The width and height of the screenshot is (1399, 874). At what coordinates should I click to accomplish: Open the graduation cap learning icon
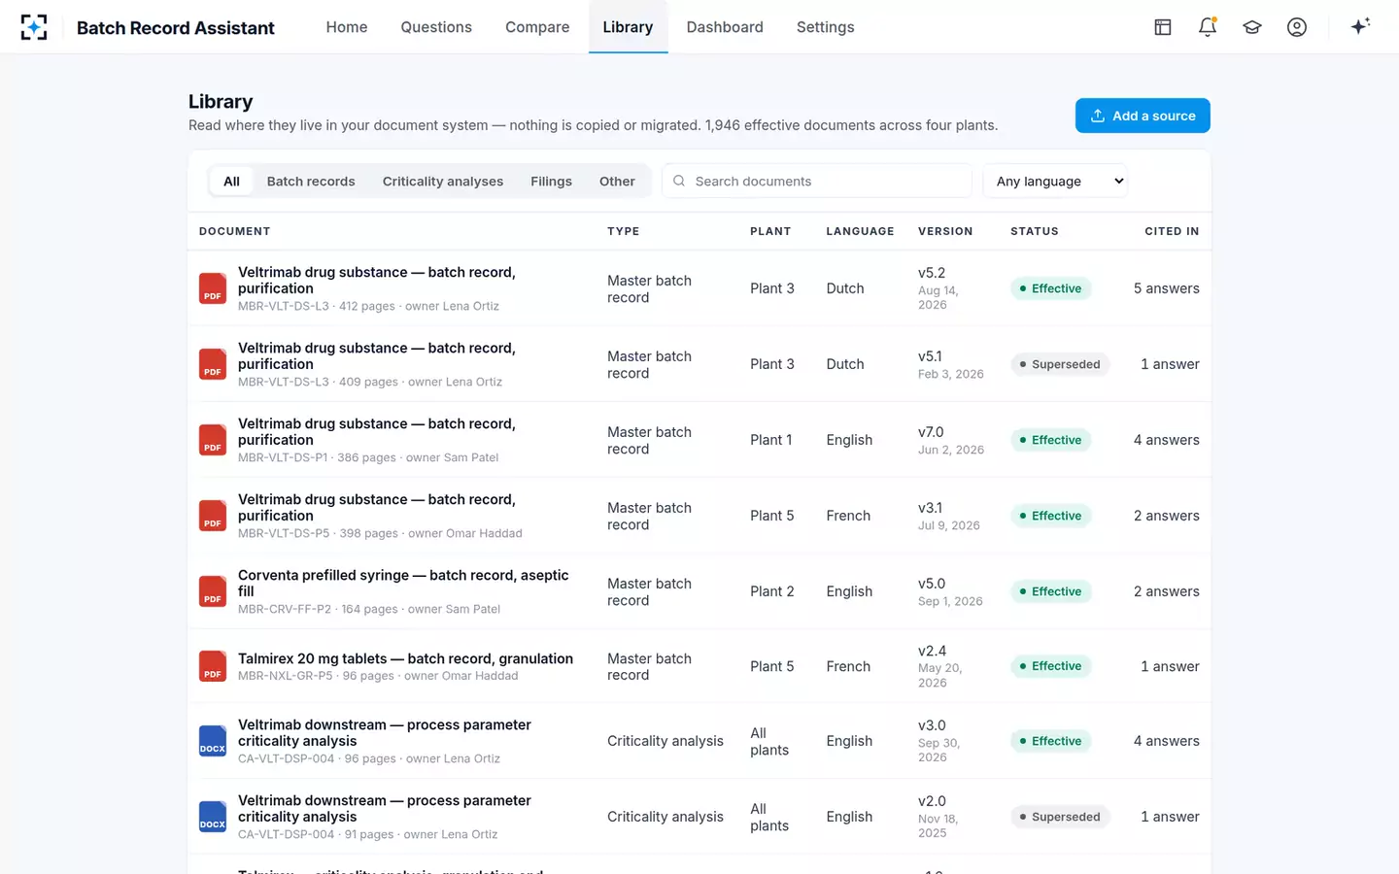click(1252, 27)
